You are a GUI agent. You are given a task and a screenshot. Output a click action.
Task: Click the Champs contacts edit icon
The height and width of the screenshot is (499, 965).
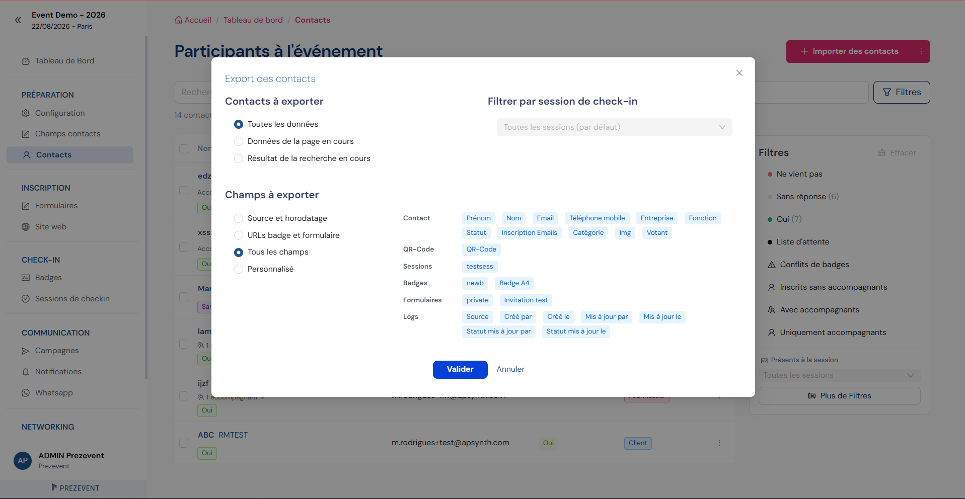point(26,134)
